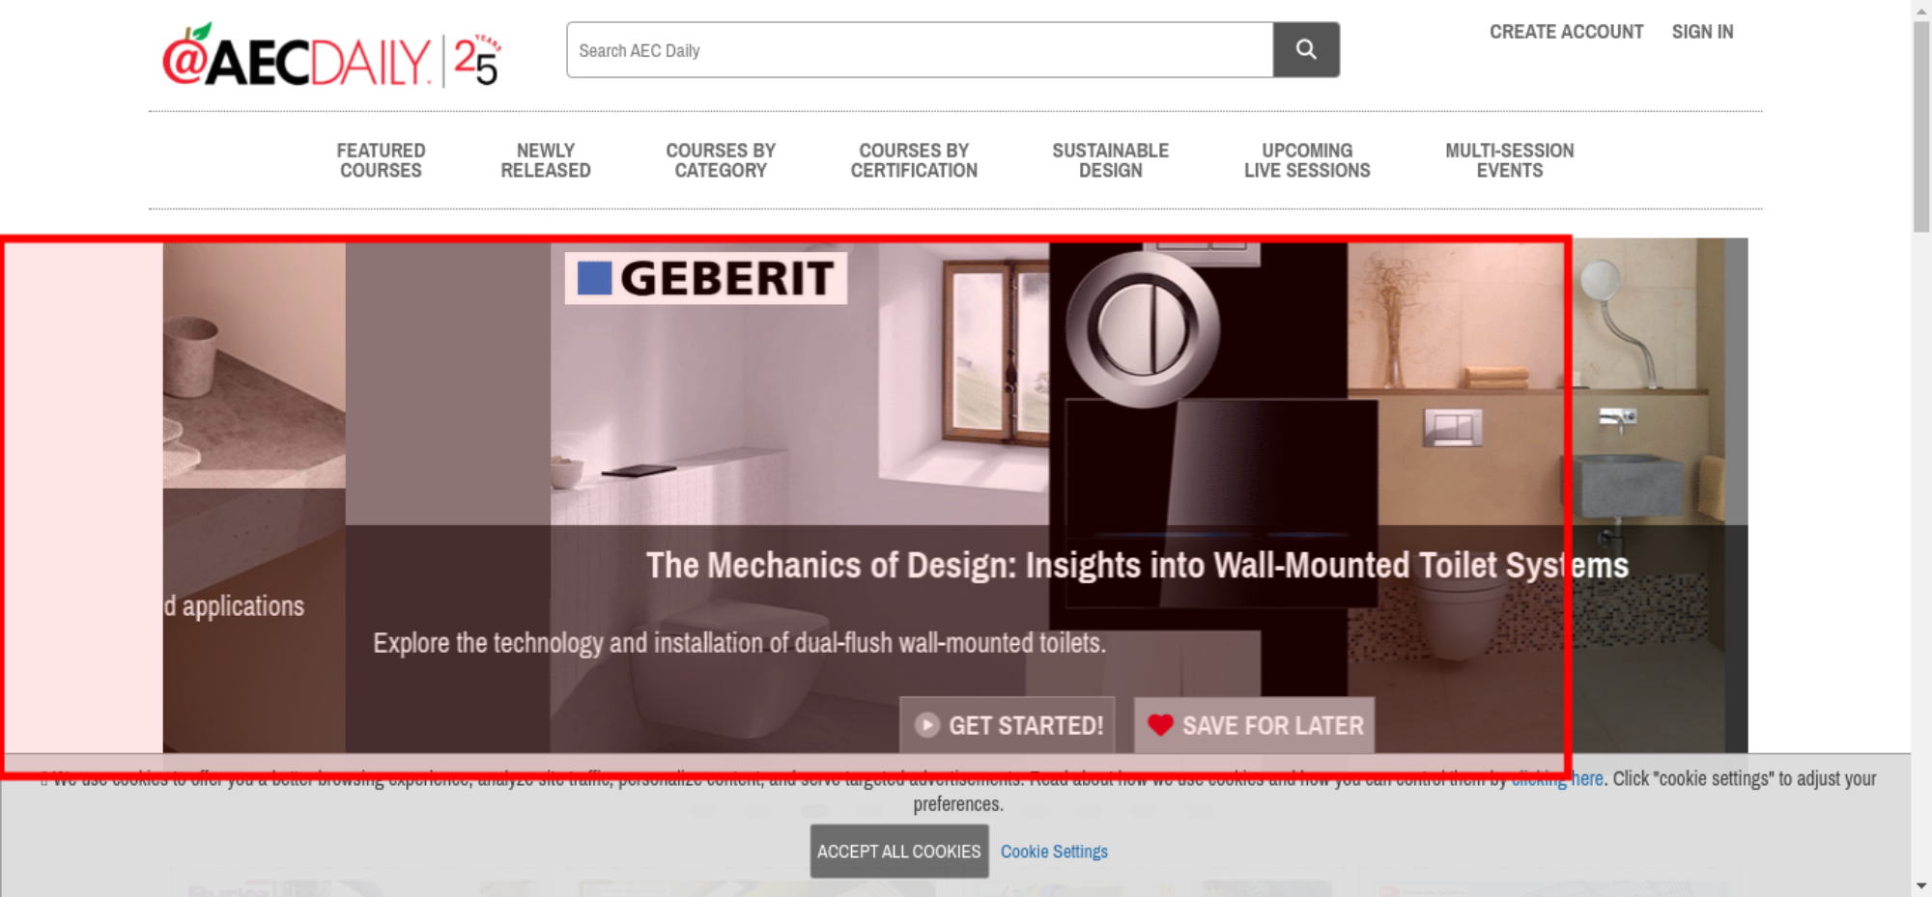Click the Sign In link
The image size is (1932, 897).
point(1702,32)
